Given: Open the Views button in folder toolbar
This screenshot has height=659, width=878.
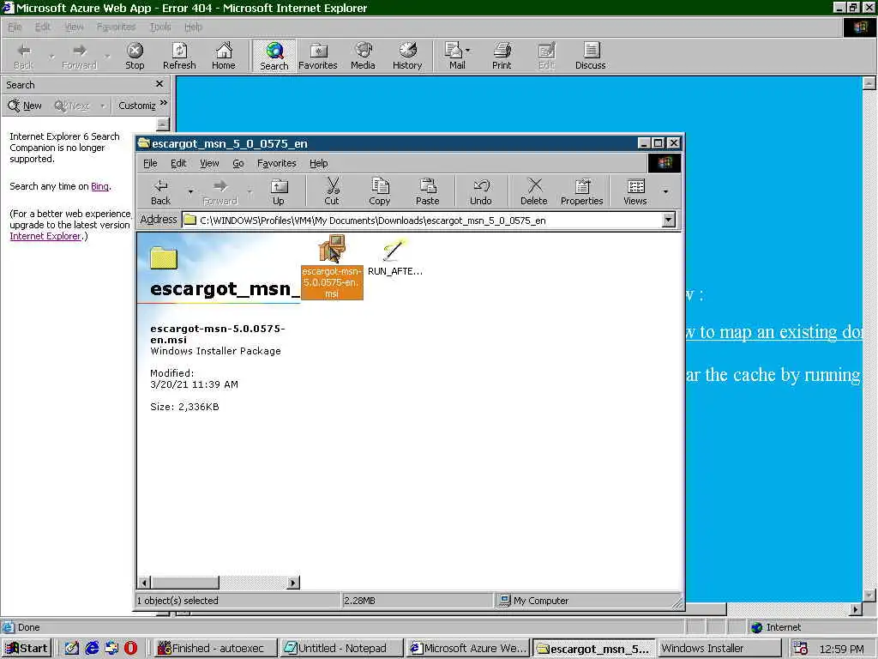Looking at the screenshot, I should click(x=635, y=191).
